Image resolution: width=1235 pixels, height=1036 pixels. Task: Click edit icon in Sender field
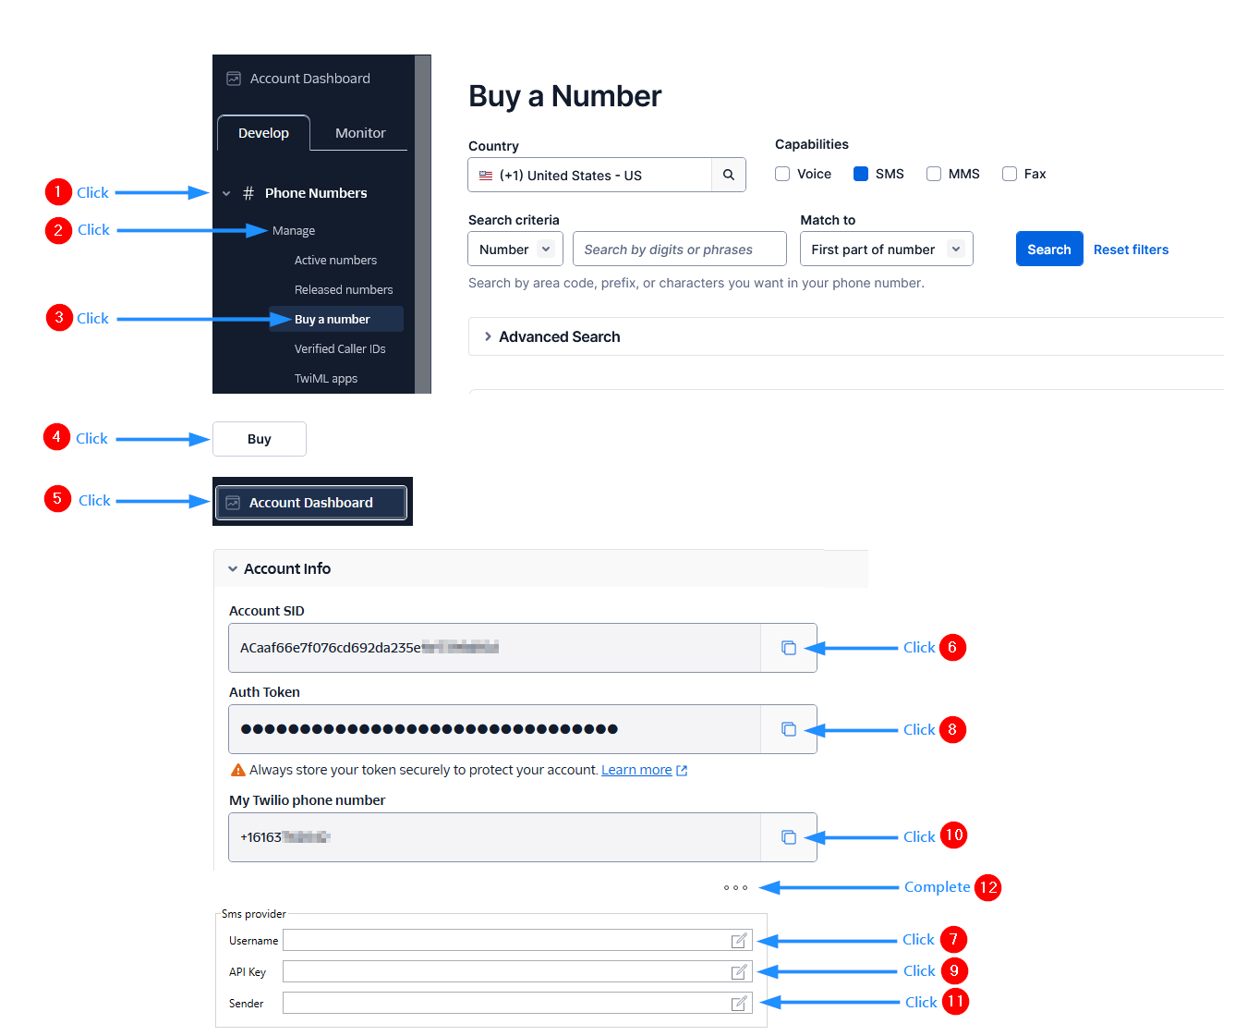(x=739, y=1004)
